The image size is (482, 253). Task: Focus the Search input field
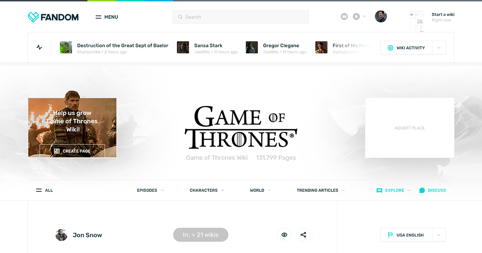pyautogui.click(x=241, y=17)
